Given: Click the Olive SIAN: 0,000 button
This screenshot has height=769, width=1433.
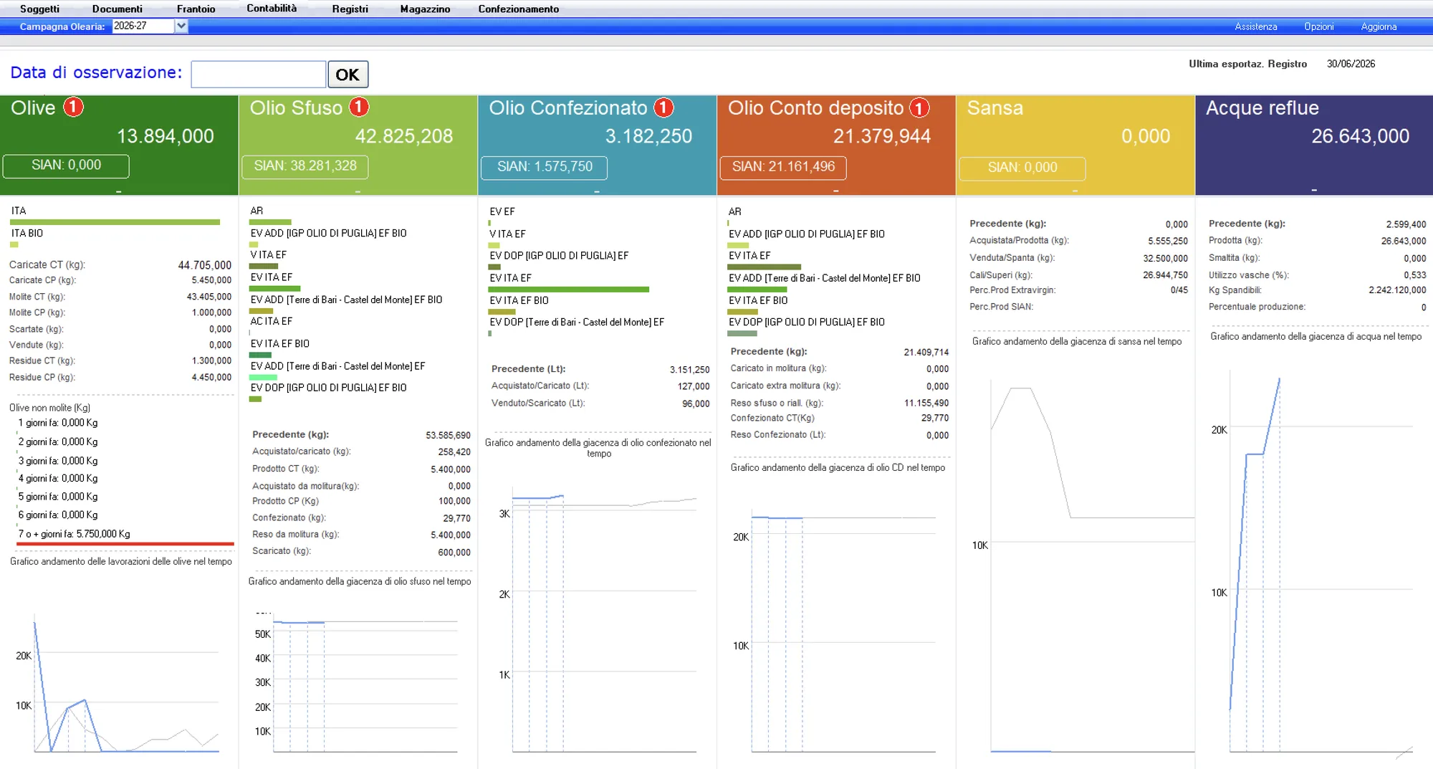Looking at the screenshot, I should point(66,166).
